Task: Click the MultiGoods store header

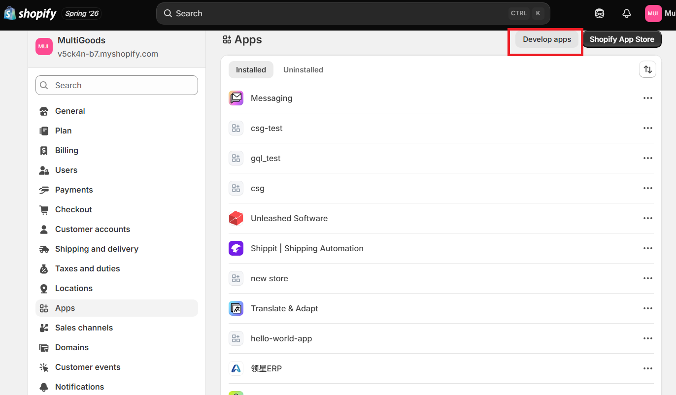Action: tap(117, 47)
